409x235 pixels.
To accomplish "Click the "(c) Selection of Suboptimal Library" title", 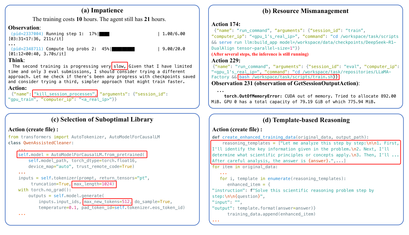I will click(x=102, y=120).
